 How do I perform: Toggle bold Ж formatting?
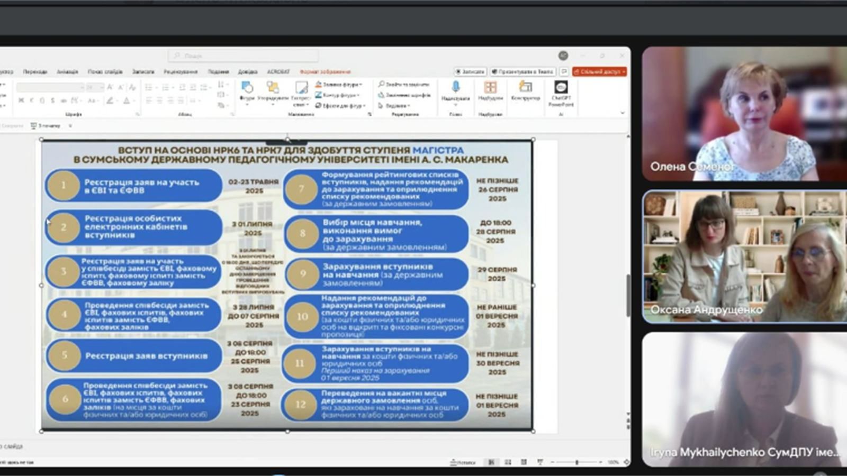(21, 100)
